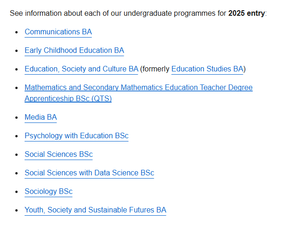Go to Early Childhood Education BA

click(x=74, y=51)
